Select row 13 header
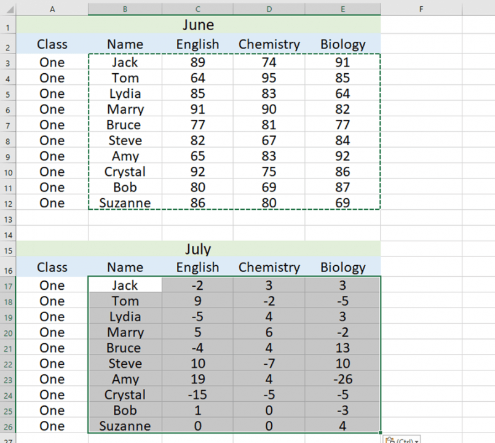This screenshot has width=495, height=443. click(8, 219)
